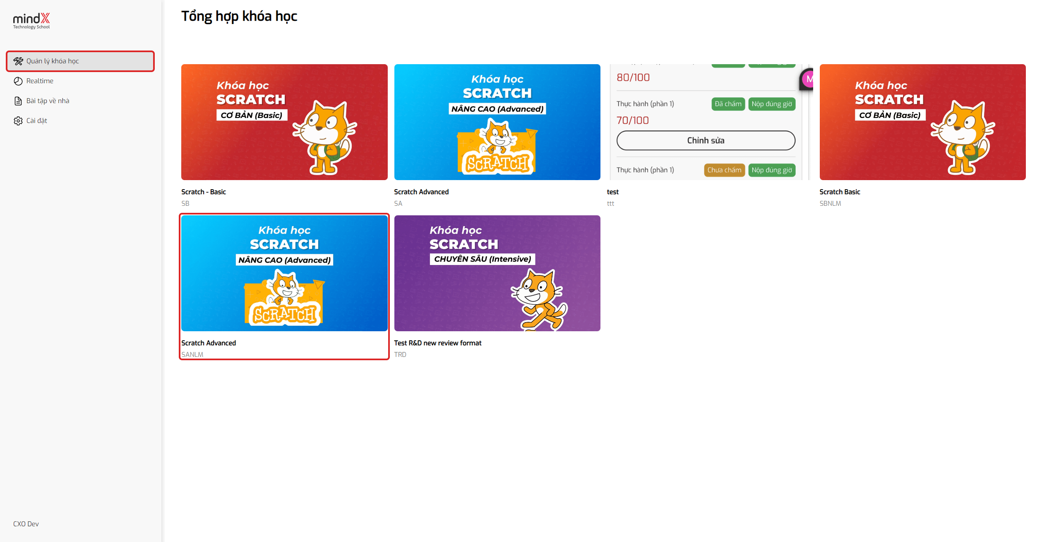1042x542 pixels.
Task: Click the Test R&D new review format title
Action: (x=437, y=343)
